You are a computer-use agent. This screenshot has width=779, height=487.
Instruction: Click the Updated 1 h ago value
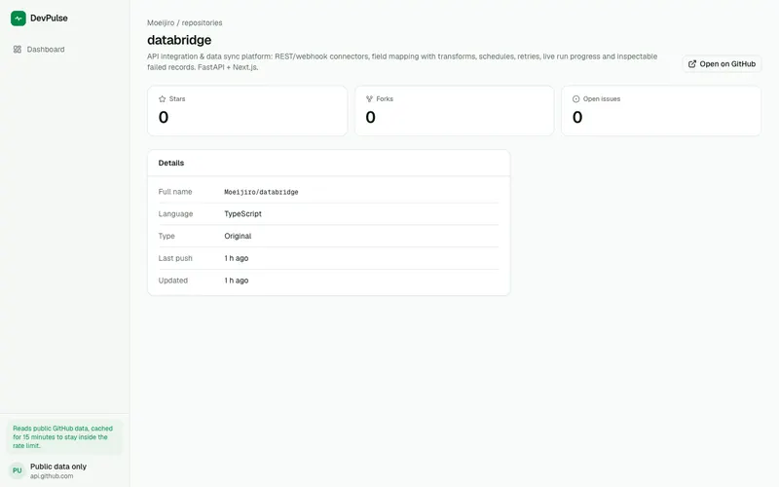236,281
